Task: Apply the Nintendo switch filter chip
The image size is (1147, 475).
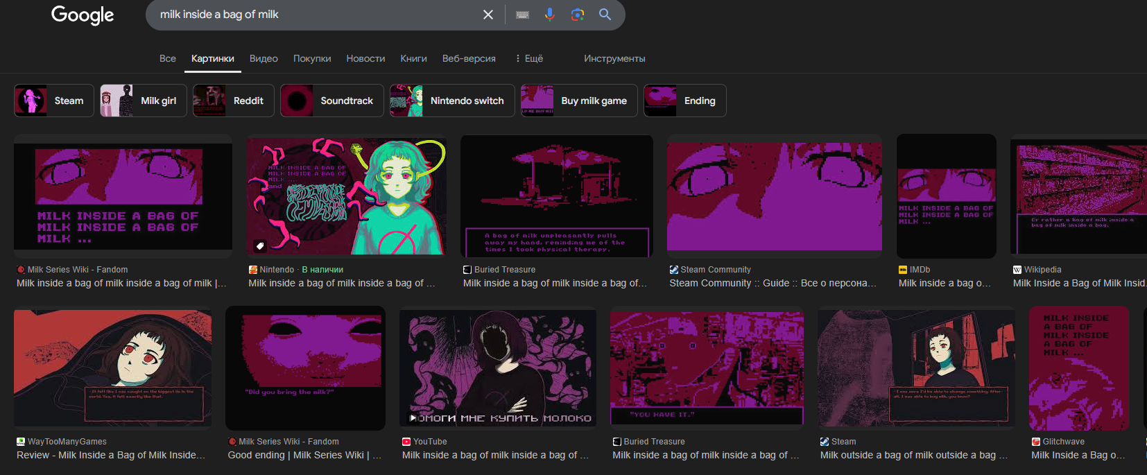Action: coord(452,101)
